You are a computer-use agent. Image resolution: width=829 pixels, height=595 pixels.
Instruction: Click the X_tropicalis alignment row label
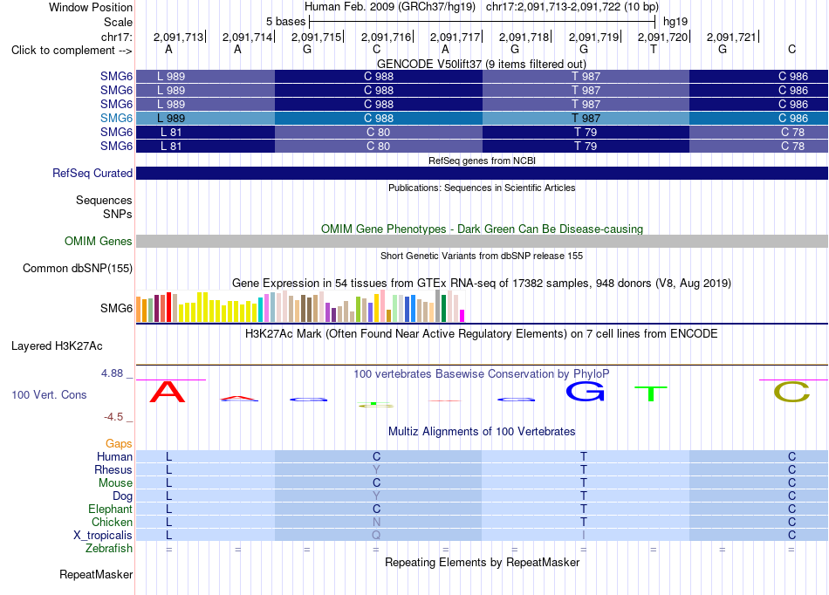[x=103, y=535]
